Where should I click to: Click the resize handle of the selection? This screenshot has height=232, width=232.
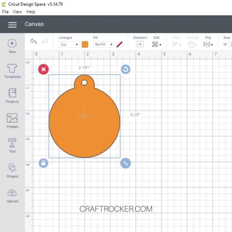click(x=126, y=163)
